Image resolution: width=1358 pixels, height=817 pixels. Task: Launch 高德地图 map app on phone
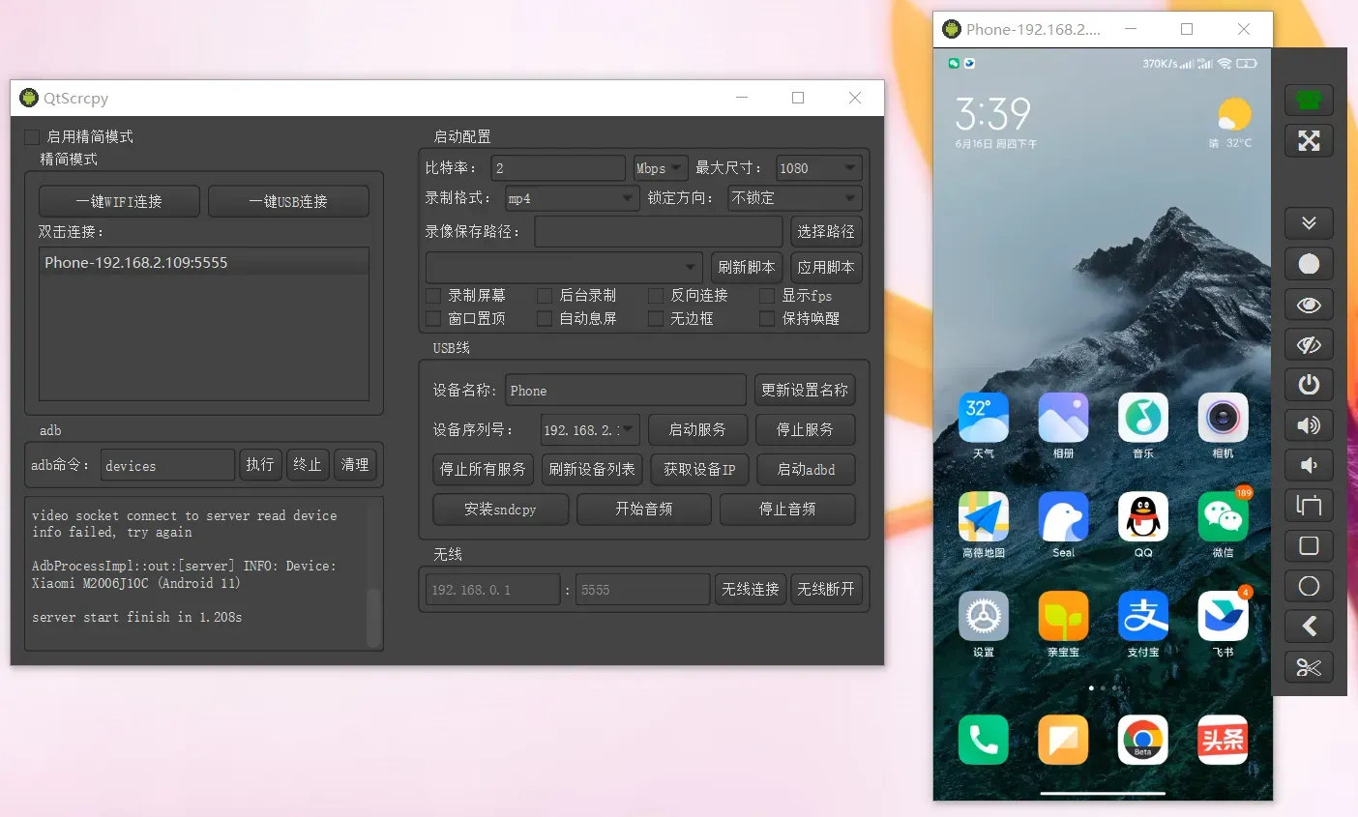coord(984,517)
